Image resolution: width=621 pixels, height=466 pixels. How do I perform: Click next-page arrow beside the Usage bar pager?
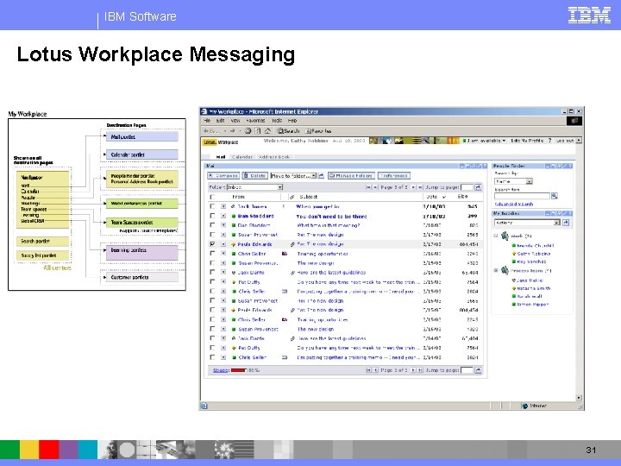pyautogui.click(x=413, y=370)
